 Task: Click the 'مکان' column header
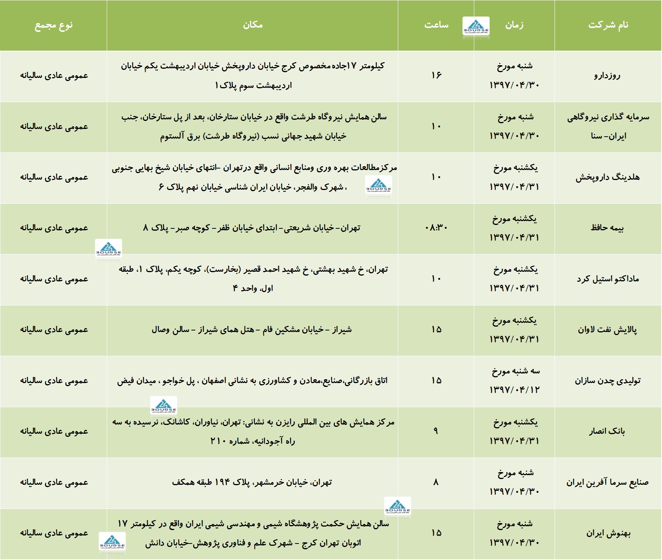[253, 25]
